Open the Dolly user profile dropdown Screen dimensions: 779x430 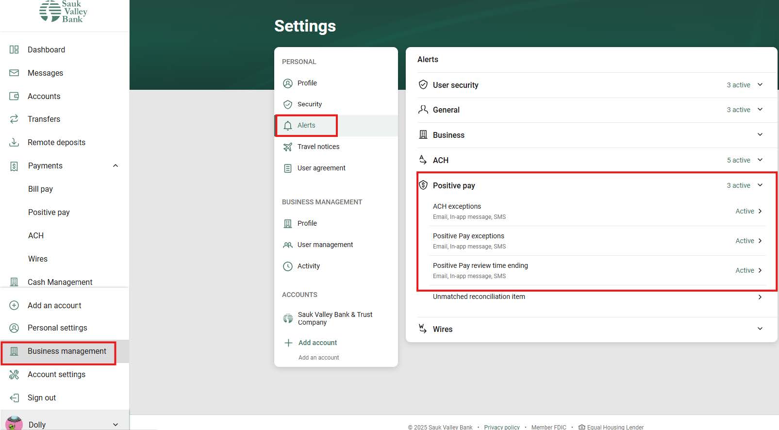tap(116, 424)
